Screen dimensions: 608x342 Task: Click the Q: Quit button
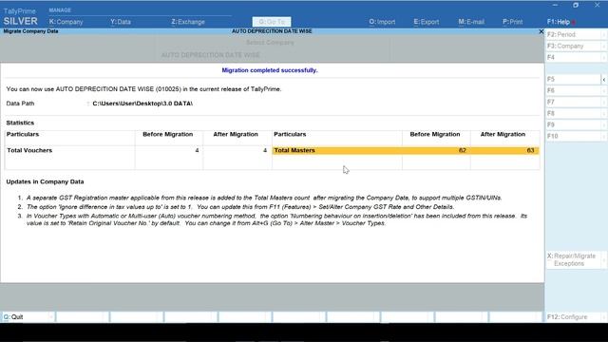click(x=28, y=316)
